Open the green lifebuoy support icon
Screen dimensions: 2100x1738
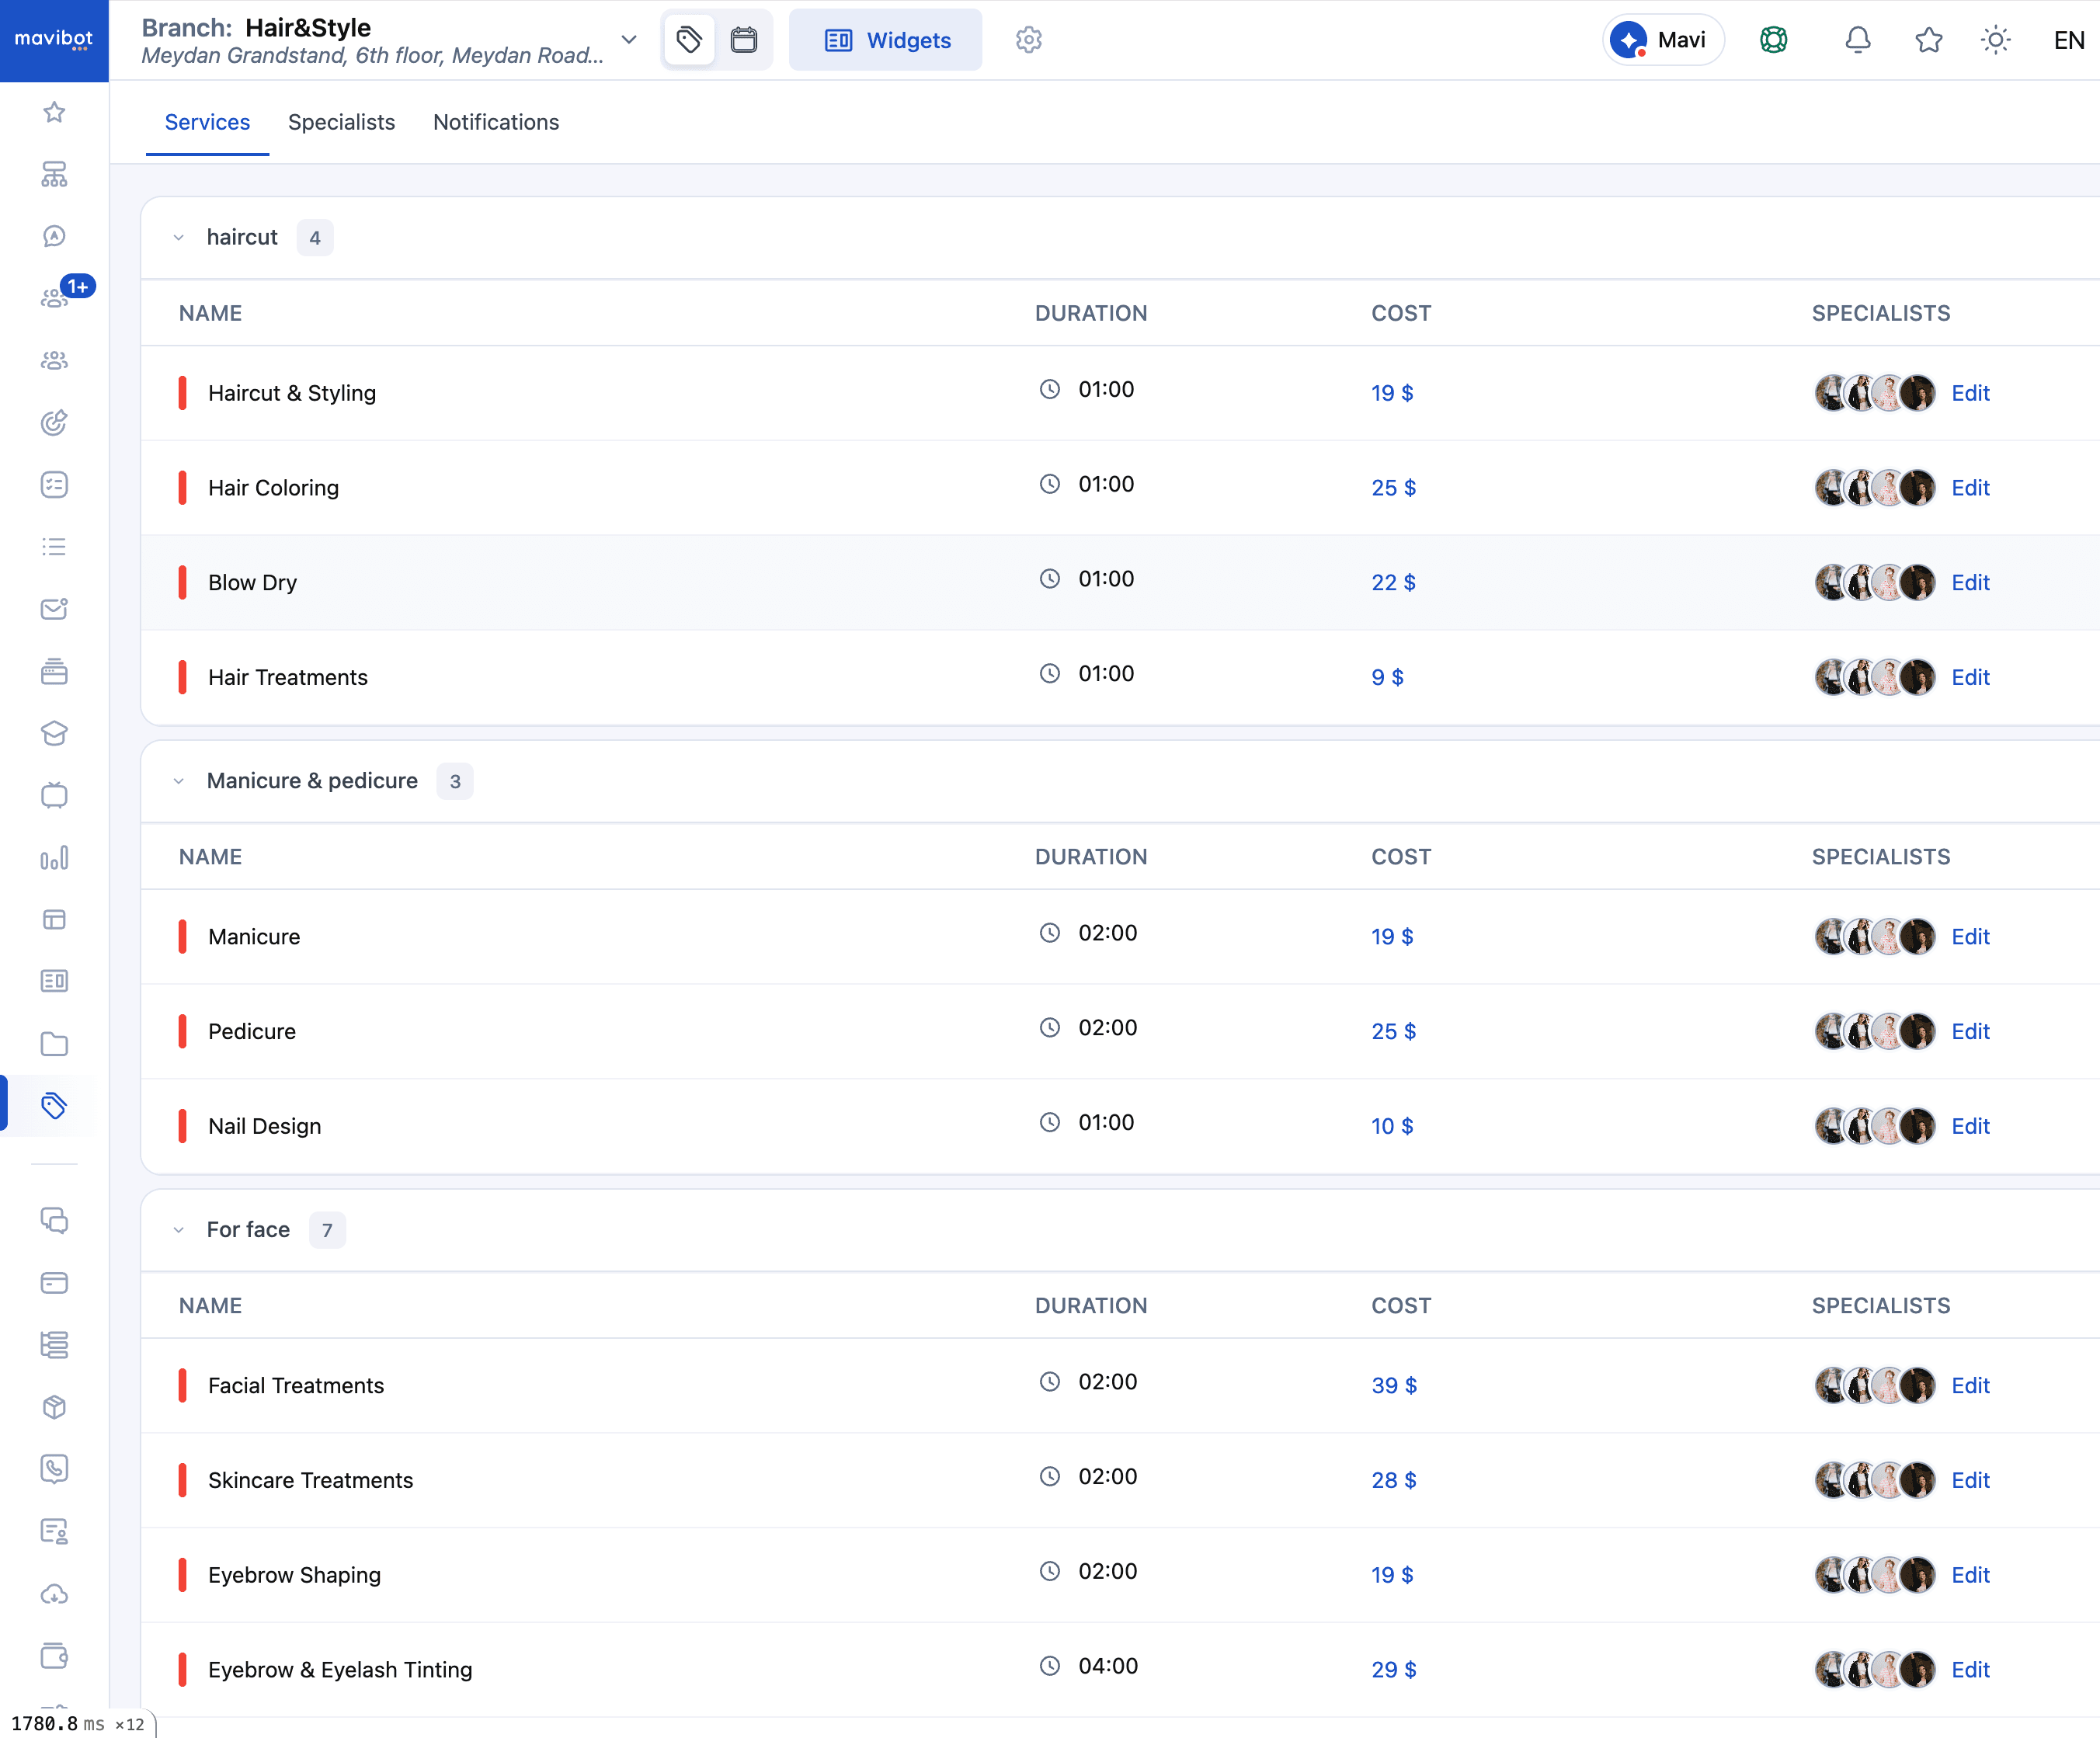(x=1774, y=40)
